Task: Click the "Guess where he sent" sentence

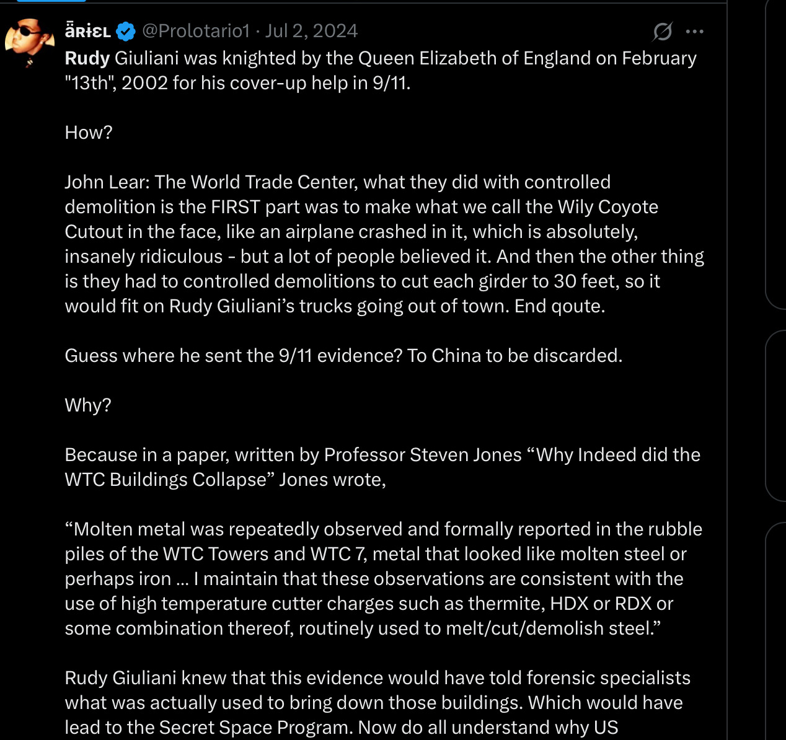Action: click(343, 356)
